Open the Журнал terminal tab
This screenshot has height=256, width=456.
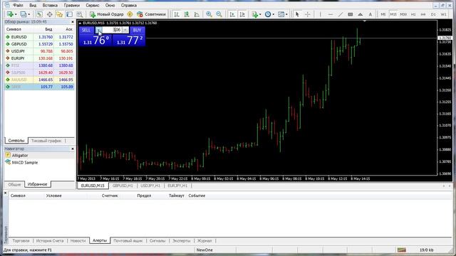point(204,241)
